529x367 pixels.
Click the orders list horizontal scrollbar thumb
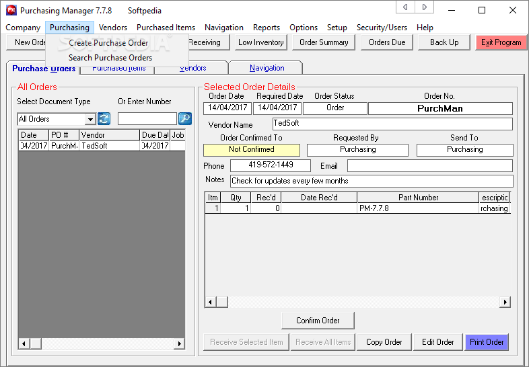point(36,343)
